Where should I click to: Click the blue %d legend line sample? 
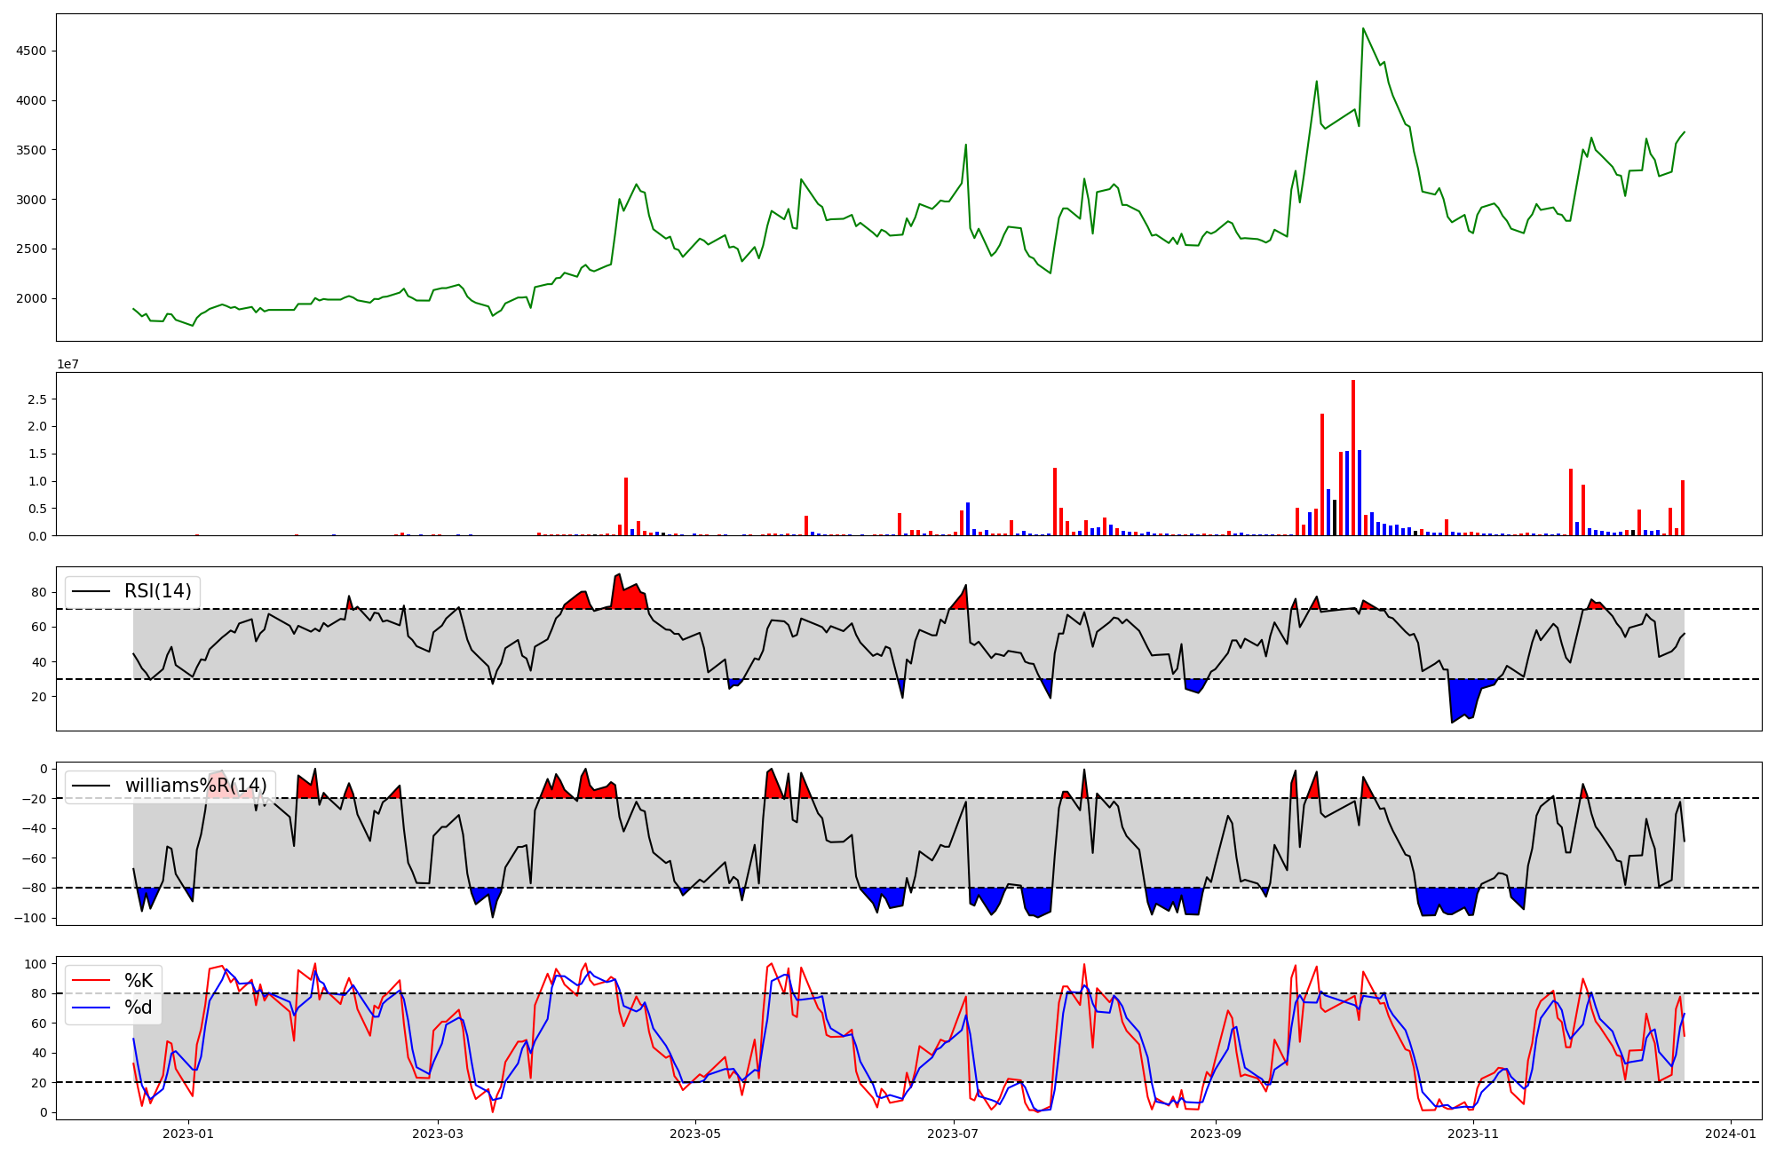[91, 1008]
